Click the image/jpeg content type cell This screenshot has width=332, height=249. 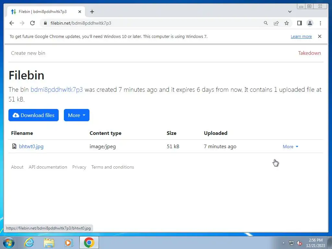pos(103,146)
